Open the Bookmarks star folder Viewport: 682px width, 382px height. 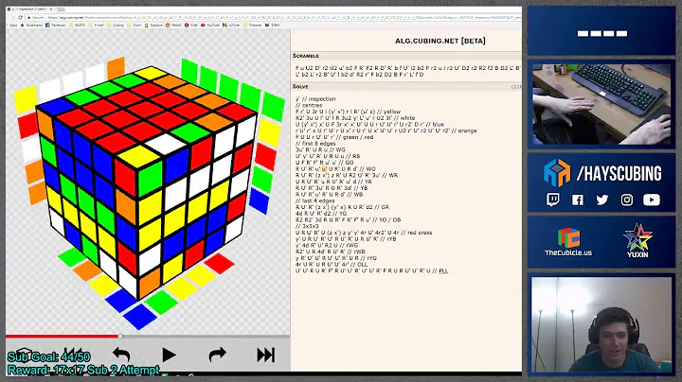[31, 26]
